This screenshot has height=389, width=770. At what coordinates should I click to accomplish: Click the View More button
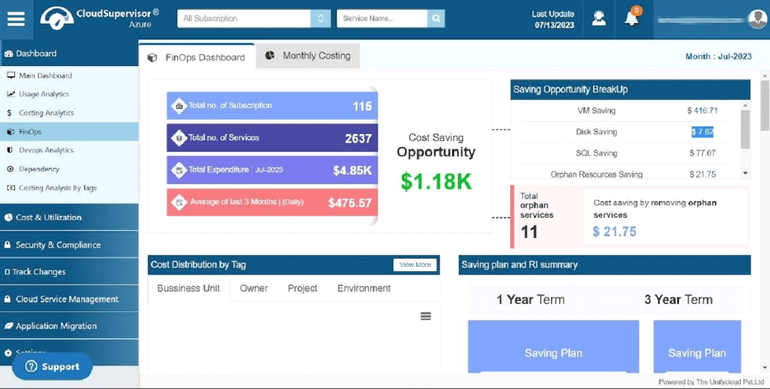tap(415, 265)
